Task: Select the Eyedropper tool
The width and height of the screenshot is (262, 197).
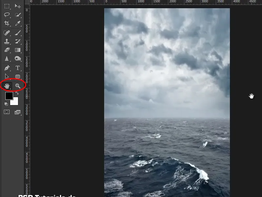Action: 18,23
